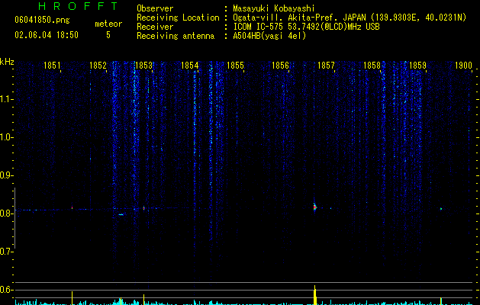Click the bright red meteor echo near 1857

tap(314, 207)
